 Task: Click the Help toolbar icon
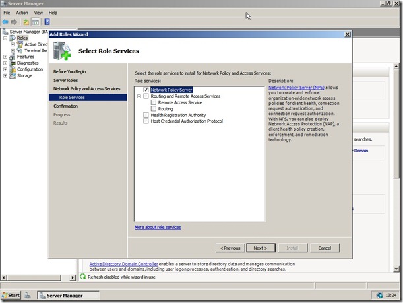47,22
